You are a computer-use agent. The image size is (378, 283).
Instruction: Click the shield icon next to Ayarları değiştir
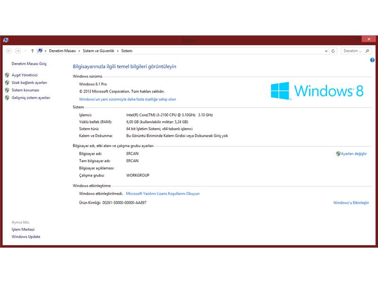click(338, 154)
